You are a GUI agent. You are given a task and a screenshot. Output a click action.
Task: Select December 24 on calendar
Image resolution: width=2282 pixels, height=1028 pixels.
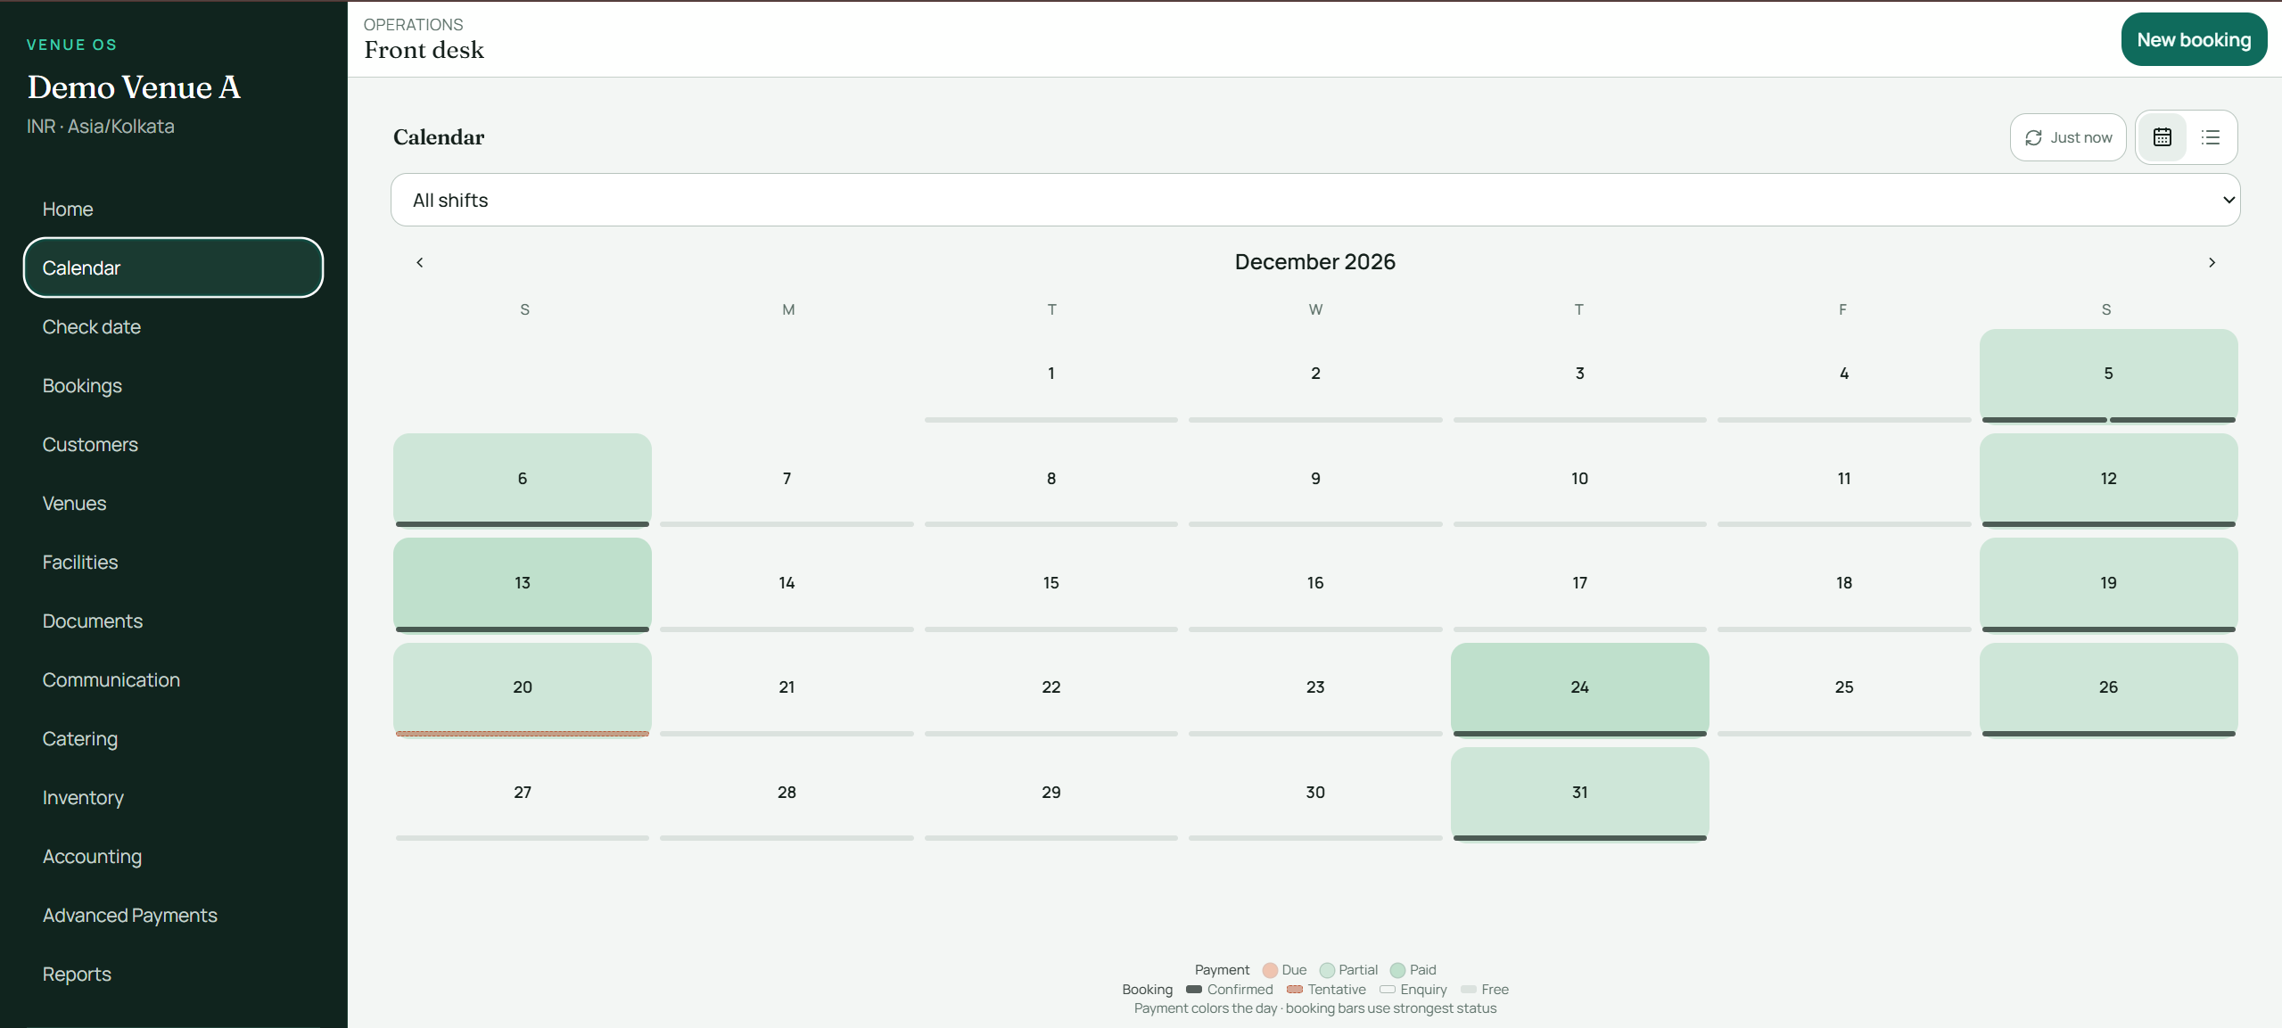(x=1579, y=689)
